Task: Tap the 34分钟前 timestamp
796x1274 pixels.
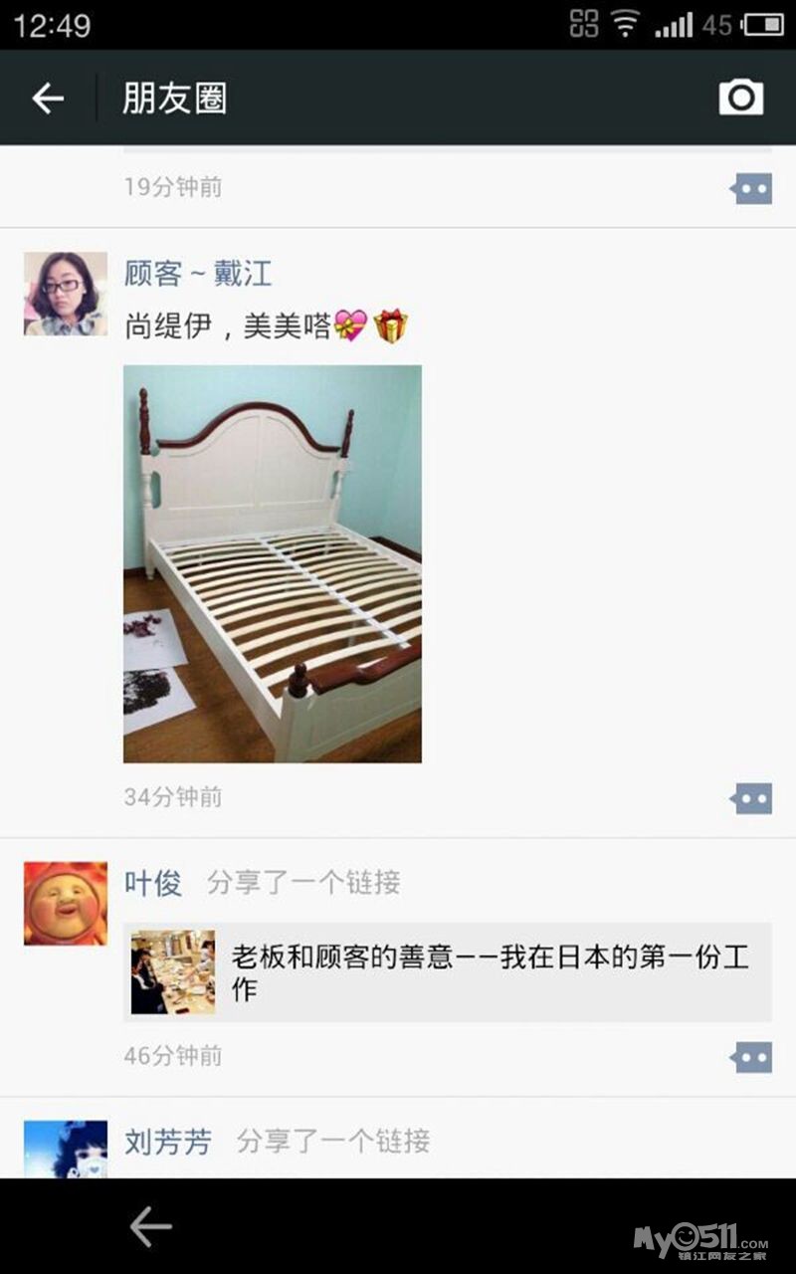Action: point(173,797)
